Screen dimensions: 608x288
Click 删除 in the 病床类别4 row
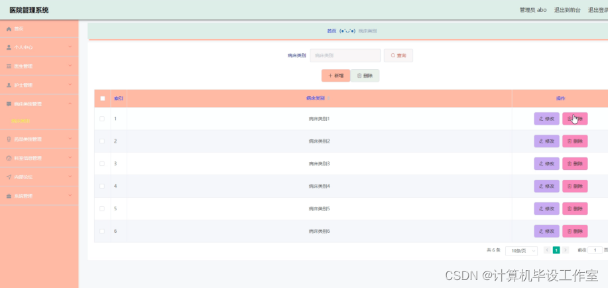[575, 186]
